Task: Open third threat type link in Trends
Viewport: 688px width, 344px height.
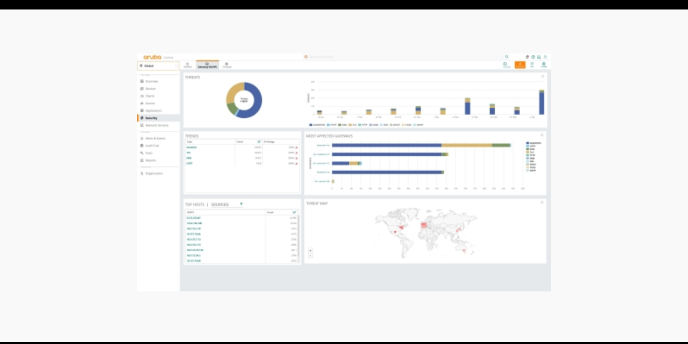Action: (189, 158)
